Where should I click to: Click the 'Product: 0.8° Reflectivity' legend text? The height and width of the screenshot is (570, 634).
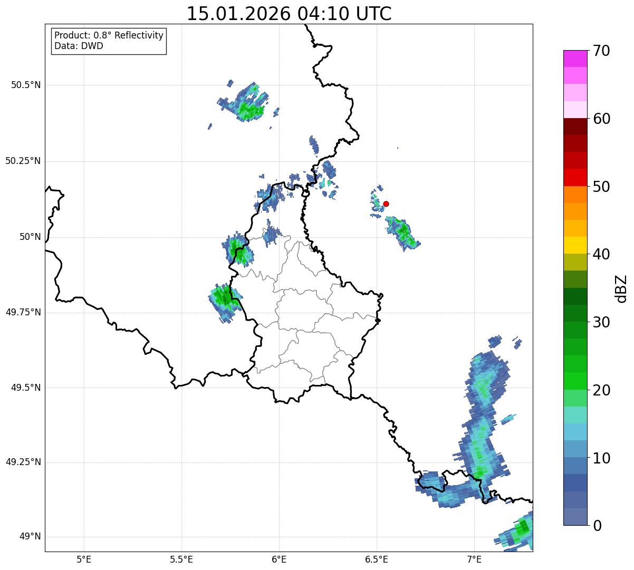point(109,36)
